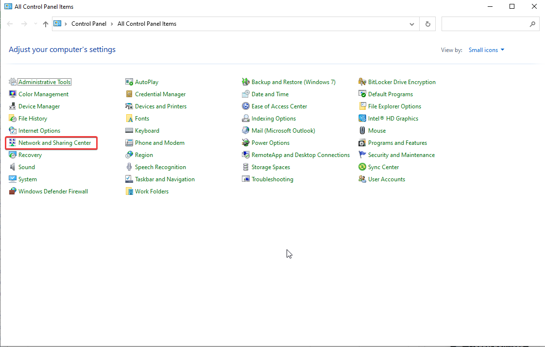Click the BitLocker Drive Encryption icon

click(362, 82)
